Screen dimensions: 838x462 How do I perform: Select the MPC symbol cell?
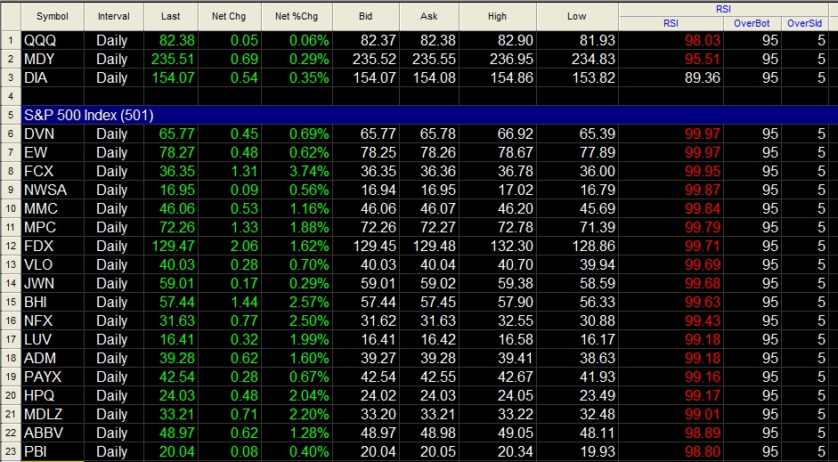(x=53, y=227)
